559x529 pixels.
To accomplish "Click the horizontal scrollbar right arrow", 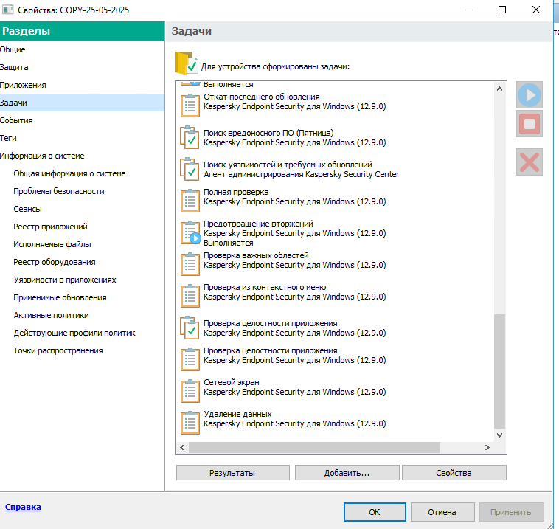I will (487, 447).
